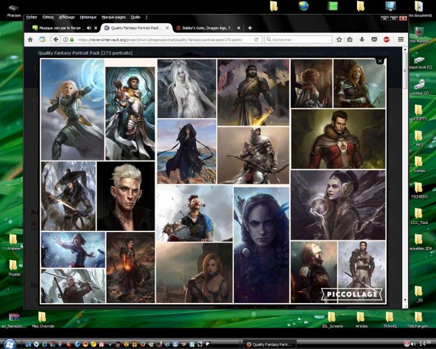This screenshot has width=436, height=349.
Task: Click the Firefox home button
Action: point(30,40)
